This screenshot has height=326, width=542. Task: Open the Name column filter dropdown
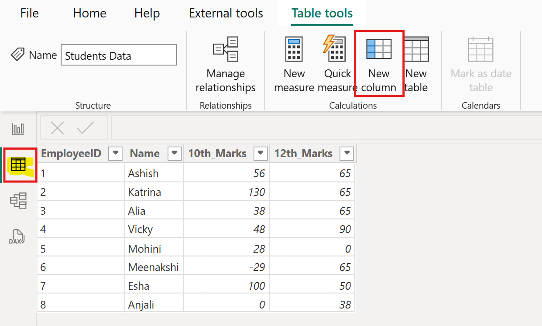coord(174,153)
